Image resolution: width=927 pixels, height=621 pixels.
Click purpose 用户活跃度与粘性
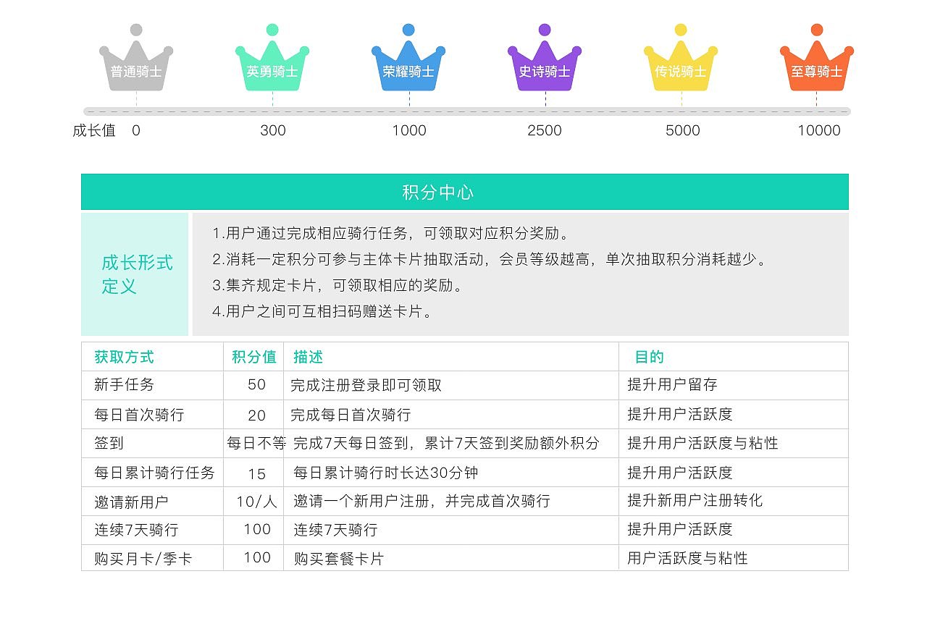pos(687,558)
